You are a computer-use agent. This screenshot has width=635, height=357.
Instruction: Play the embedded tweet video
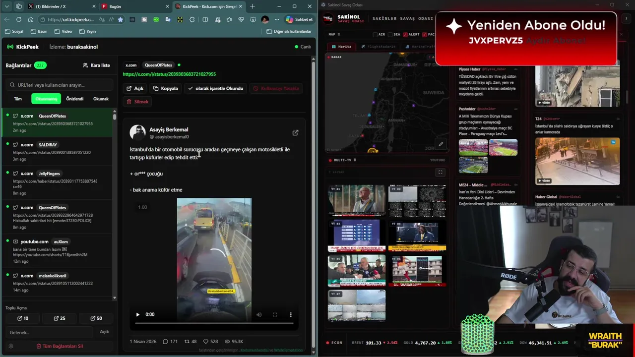pos(138,314)
